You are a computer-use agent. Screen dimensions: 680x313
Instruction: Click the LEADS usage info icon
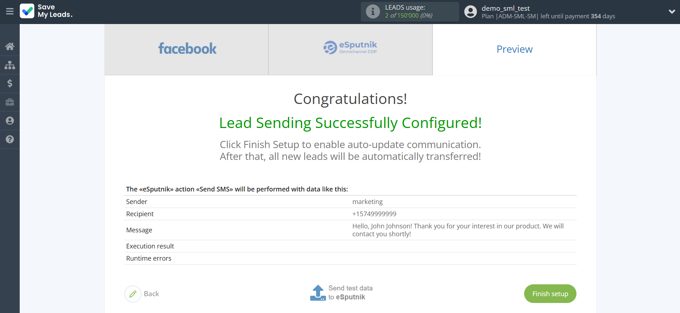tap(373, 11)
